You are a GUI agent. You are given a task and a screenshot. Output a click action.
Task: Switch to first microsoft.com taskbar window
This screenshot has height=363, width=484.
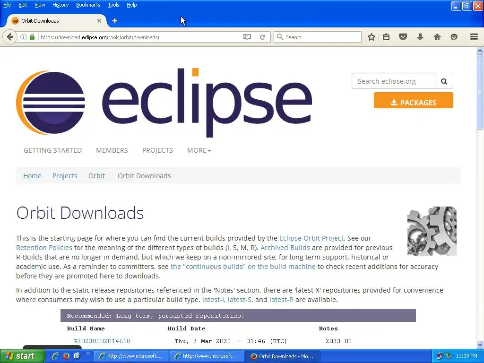pyautogui.click(x=131, y=356)
